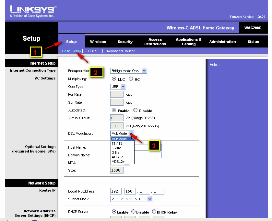View the Status tab
This screenshot has width=272, height=221.
253,42
